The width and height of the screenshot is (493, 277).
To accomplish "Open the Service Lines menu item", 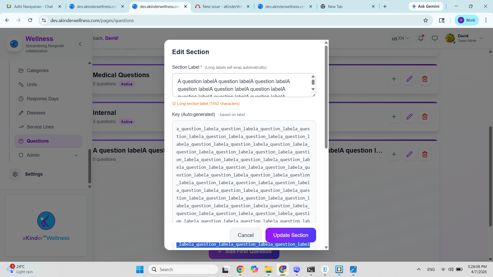I will point(40,127).
